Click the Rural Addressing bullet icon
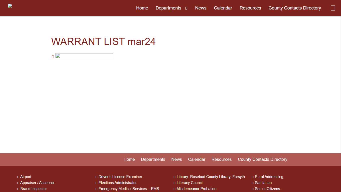The image size is (341, 192). [253, 177]
